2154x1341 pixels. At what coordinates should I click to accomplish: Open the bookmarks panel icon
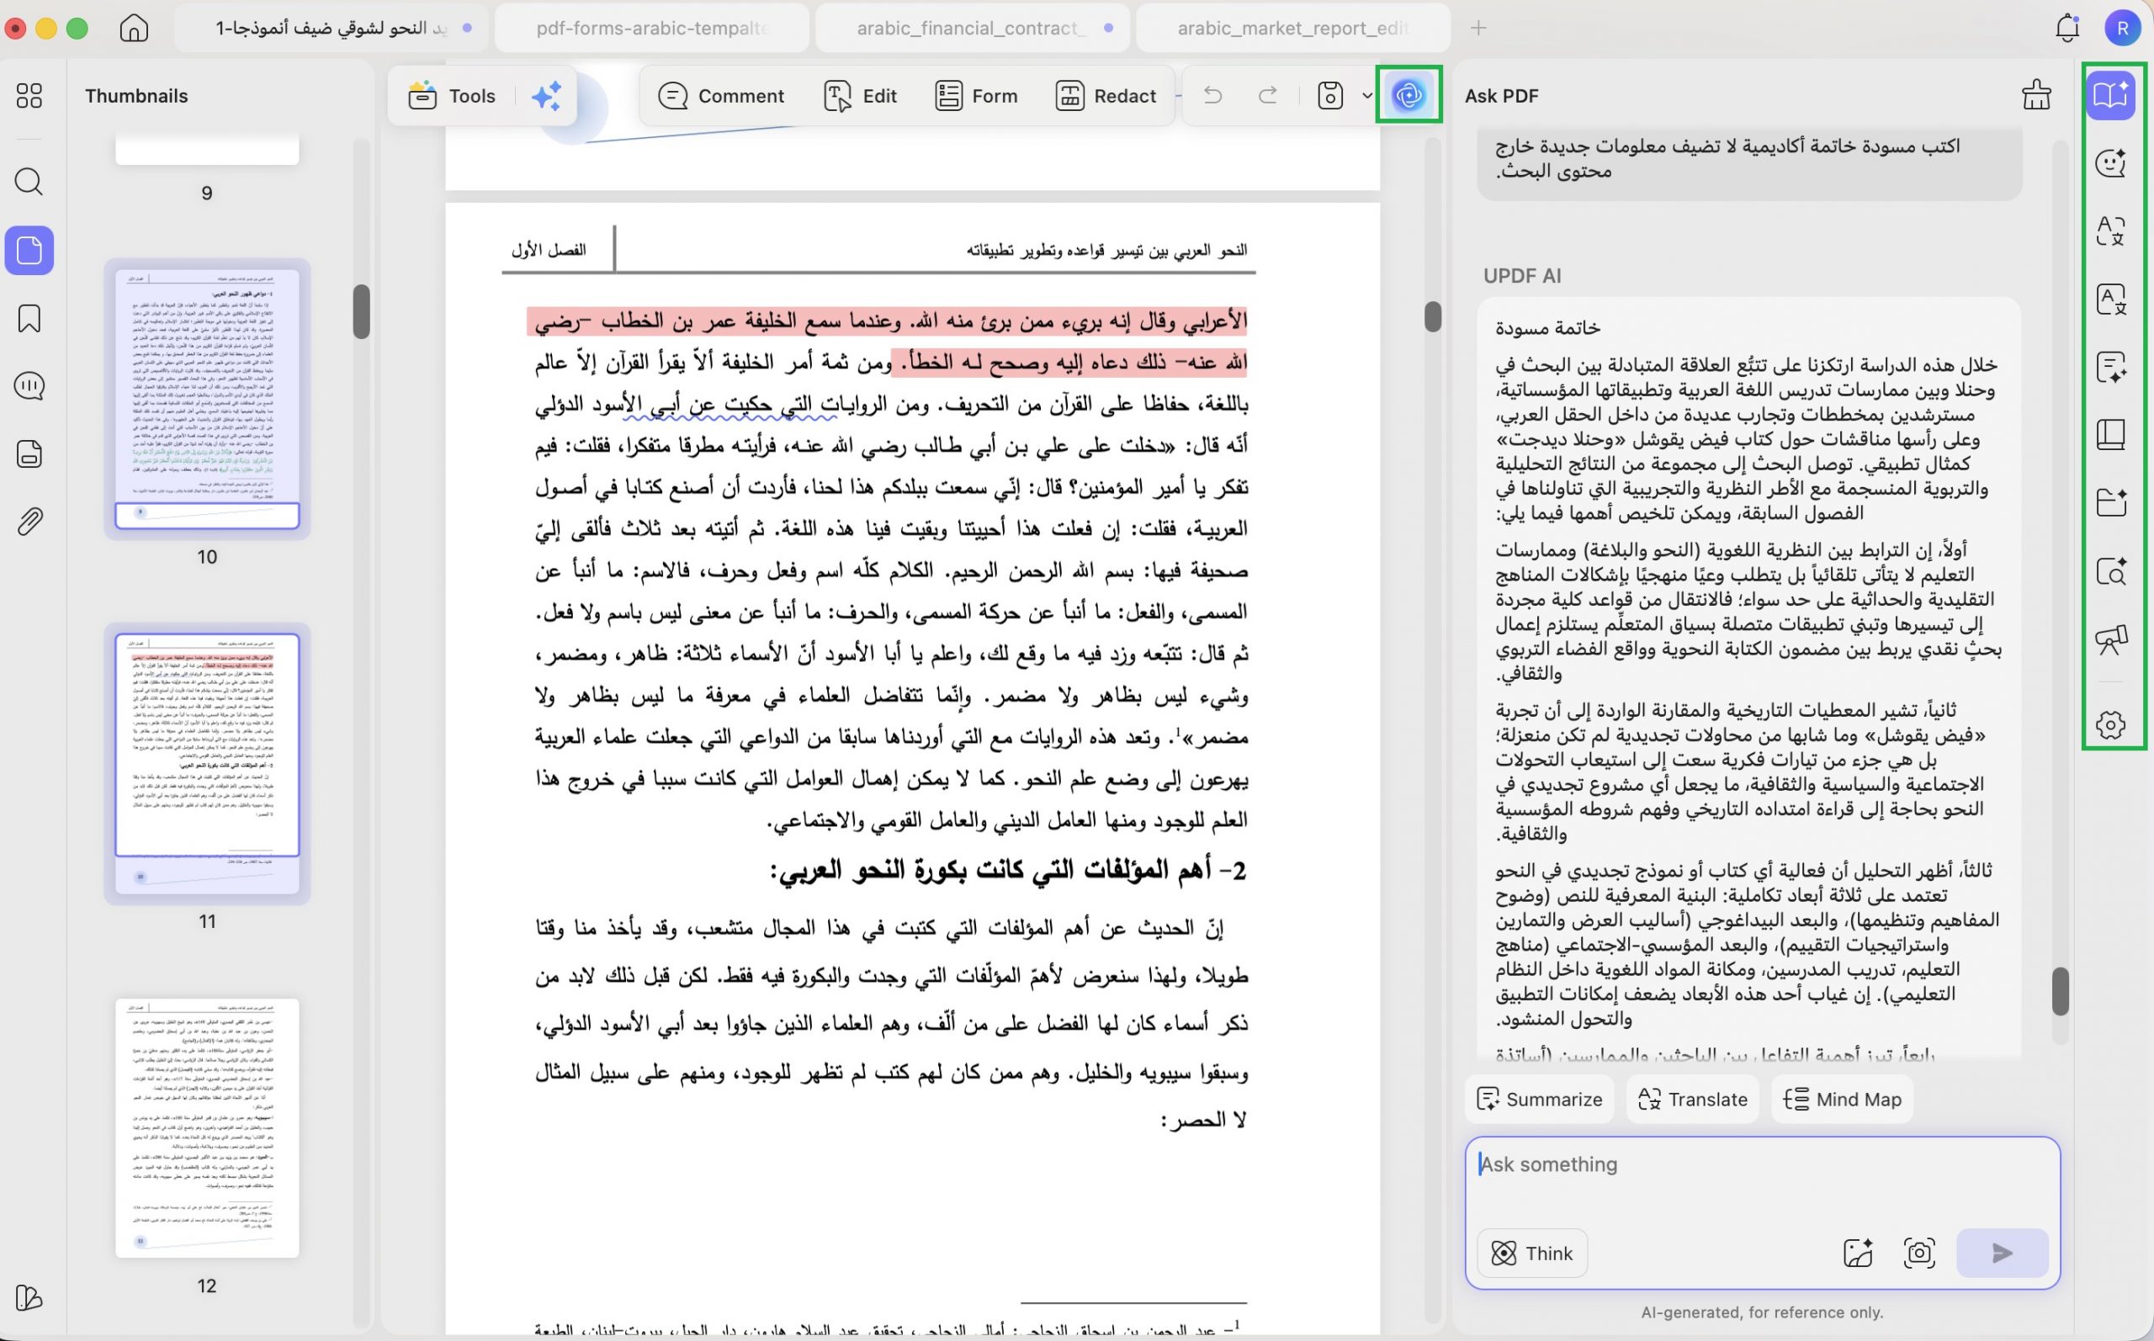tap(29, 318)
